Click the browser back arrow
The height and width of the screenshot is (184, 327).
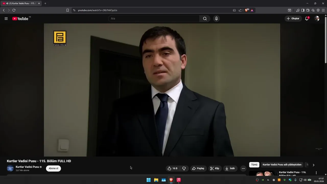click(4, 10)
